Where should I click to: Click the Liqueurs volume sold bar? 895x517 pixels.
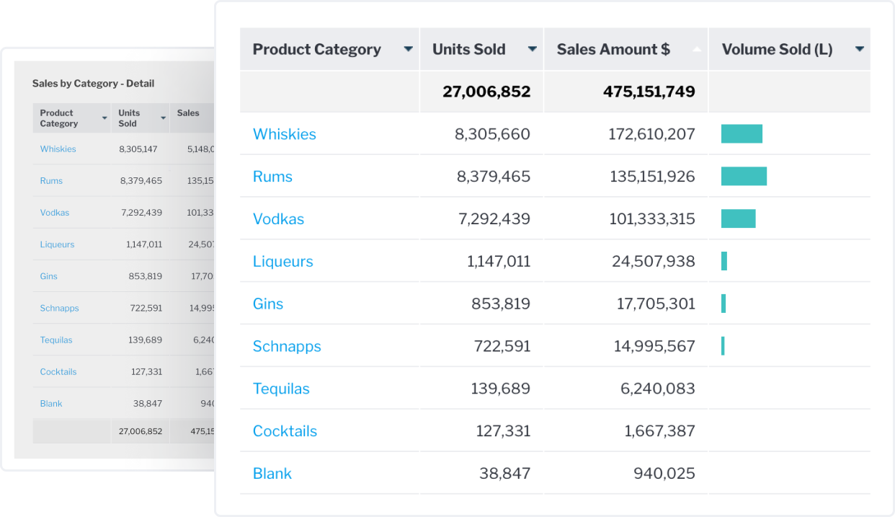point(724,261)
